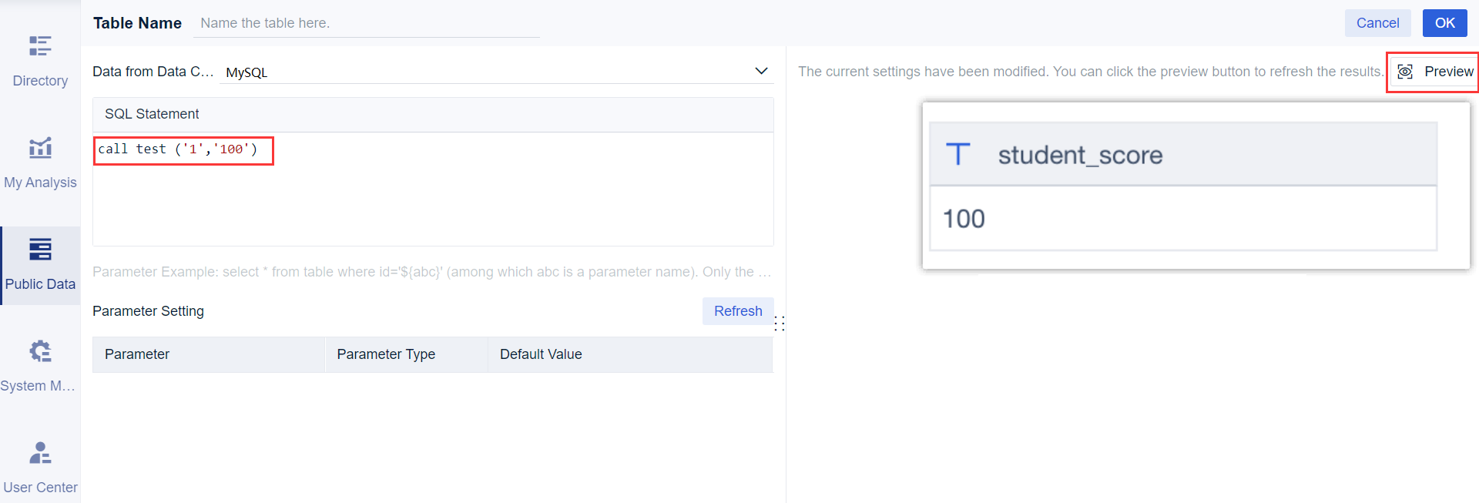Click the student_score column header
The height and width of the screenshot is (503, 1479).
pos(1080,155)
